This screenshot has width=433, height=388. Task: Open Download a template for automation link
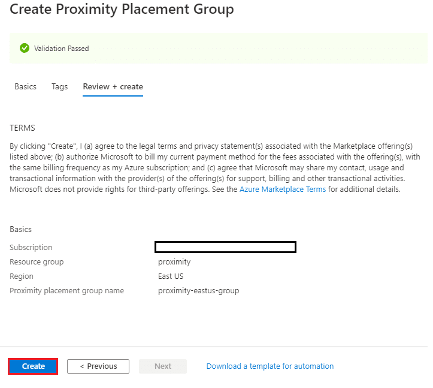pos(270,366)
